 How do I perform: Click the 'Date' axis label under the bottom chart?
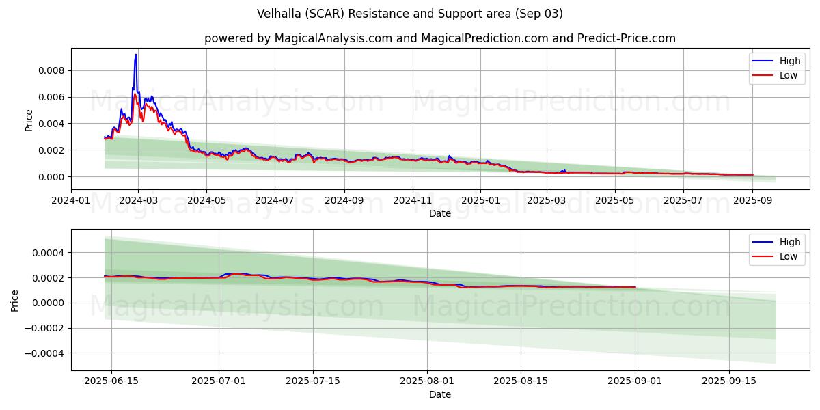(x=439, y=394)
